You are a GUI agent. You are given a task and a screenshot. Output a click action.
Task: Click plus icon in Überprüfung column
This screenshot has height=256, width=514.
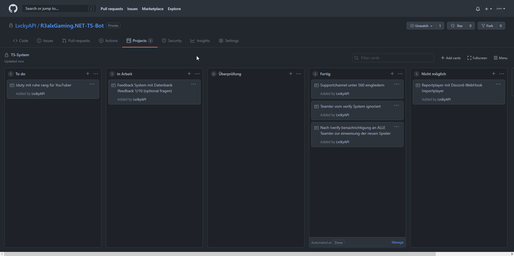pyautogui.click(x=291, y=74)
